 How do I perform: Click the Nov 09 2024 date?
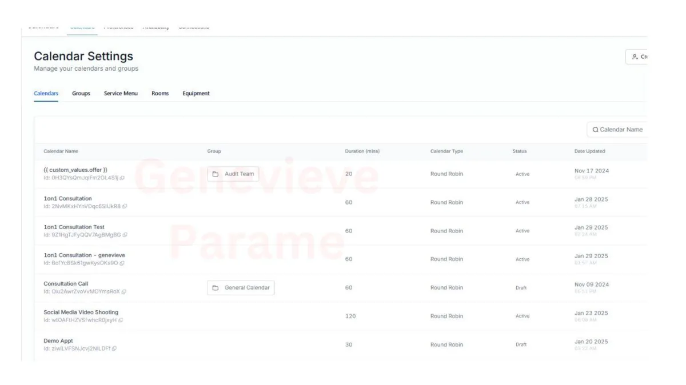[592, 284]
